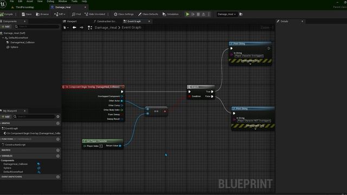Open the graph bookmark dropdown
347x195 pixels.
pos(66,28)
